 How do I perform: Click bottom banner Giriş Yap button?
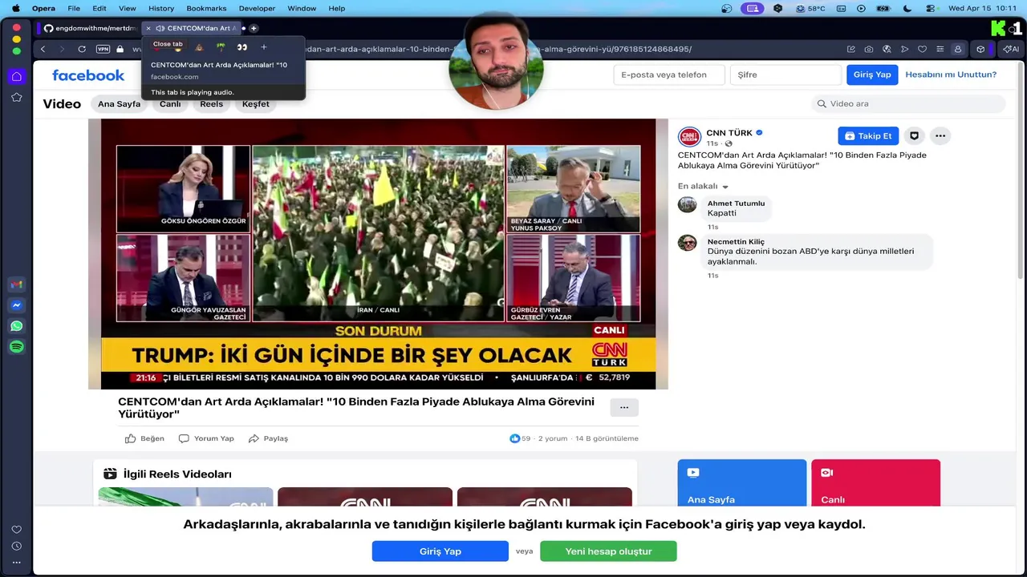[440, 551]
